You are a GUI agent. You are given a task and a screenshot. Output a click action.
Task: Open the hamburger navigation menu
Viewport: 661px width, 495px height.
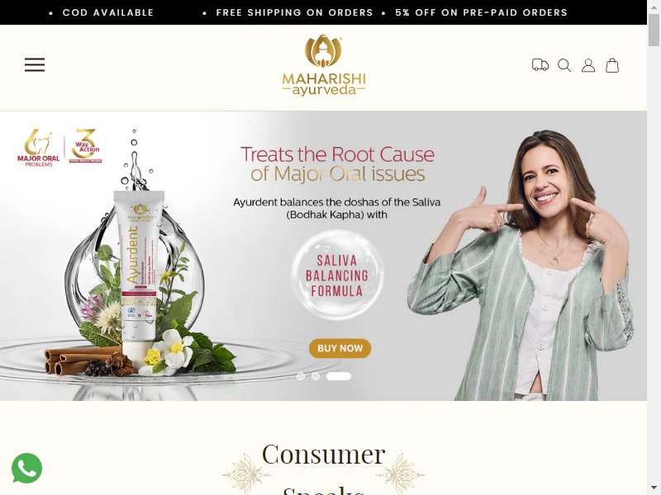click(35, 65)
